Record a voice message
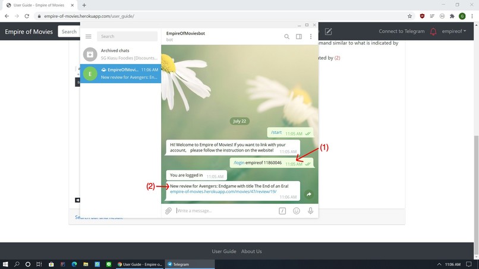This screenshot has height=269, width=479. [x=310, y=211]
